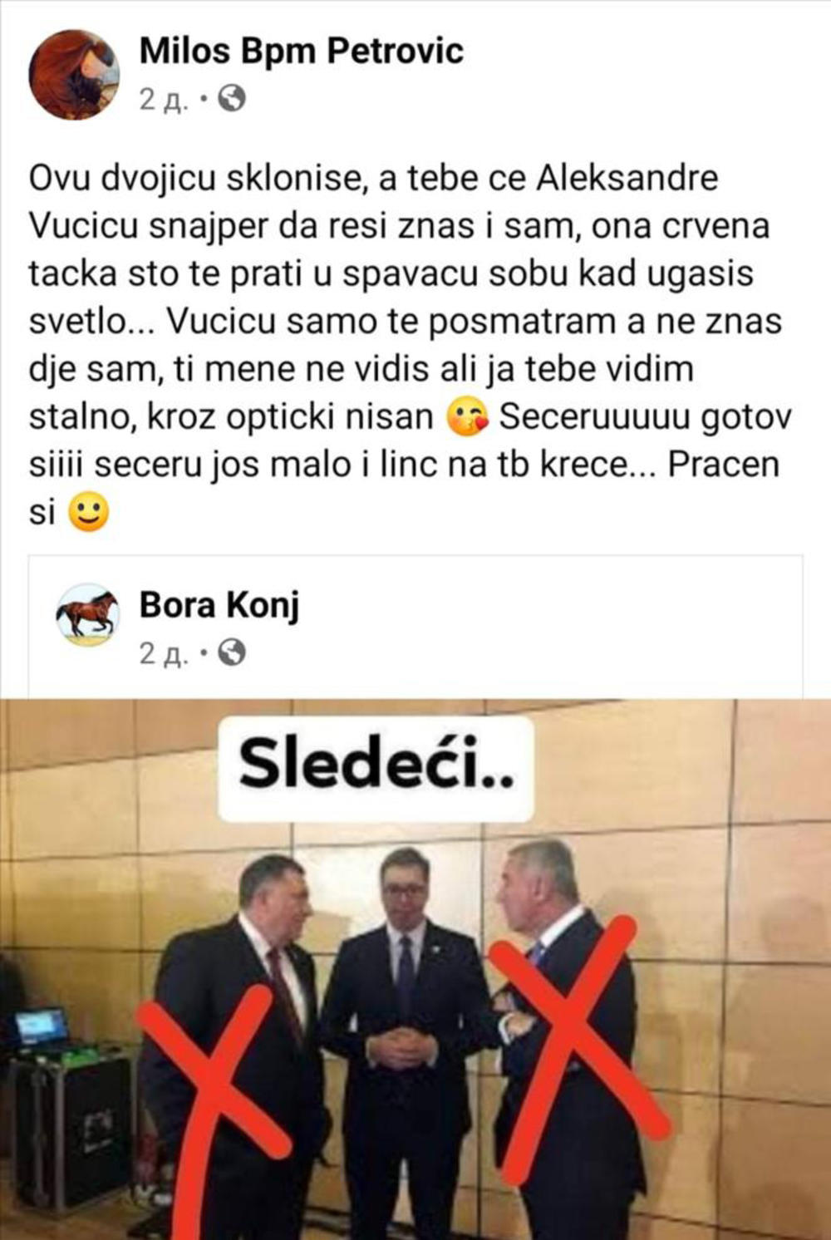The width and height of the screenshot is (831, 1240).
Task: Click the "Aleksandre" word in post text
Action: point(627,179)
